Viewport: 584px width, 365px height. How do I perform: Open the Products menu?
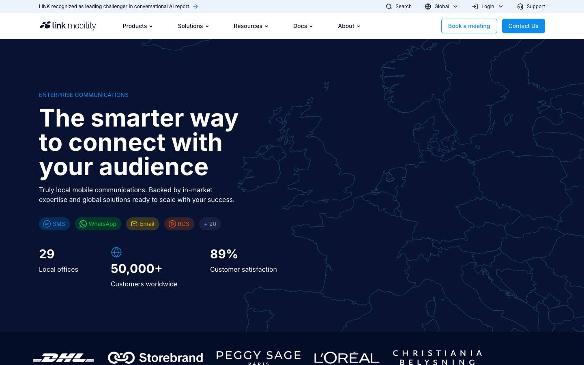pos(138,26)
